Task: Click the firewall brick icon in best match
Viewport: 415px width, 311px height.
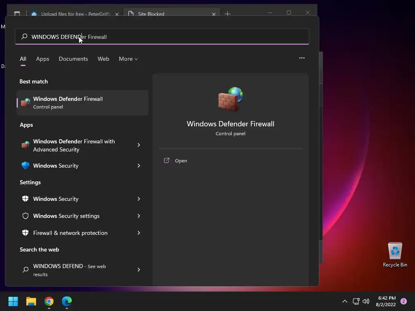Action: [x=26, y=102]
